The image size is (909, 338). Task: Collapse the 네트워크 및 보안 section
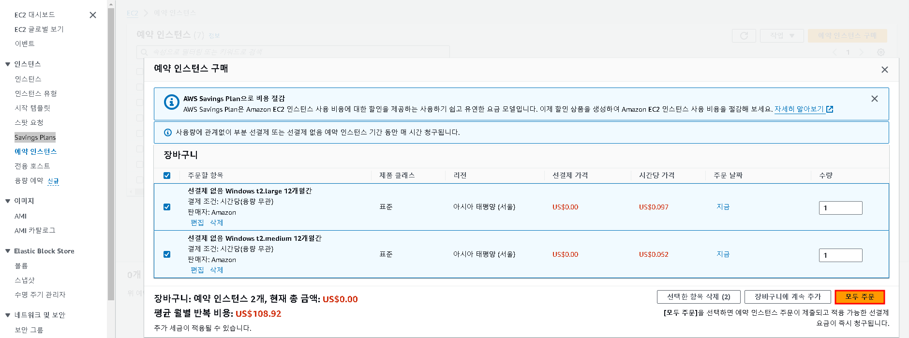(x=8, y=315)
